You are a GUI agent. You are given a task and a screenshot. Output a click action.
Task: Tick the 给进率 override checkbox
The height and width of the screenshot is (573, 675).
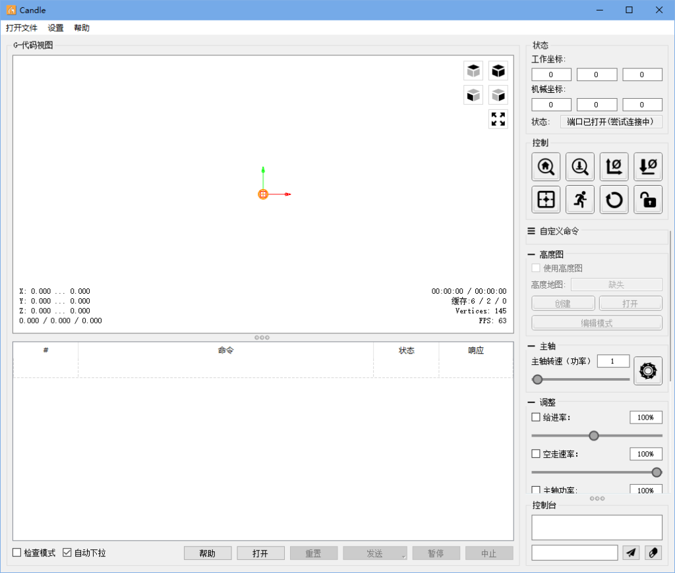tap(536, 417)
